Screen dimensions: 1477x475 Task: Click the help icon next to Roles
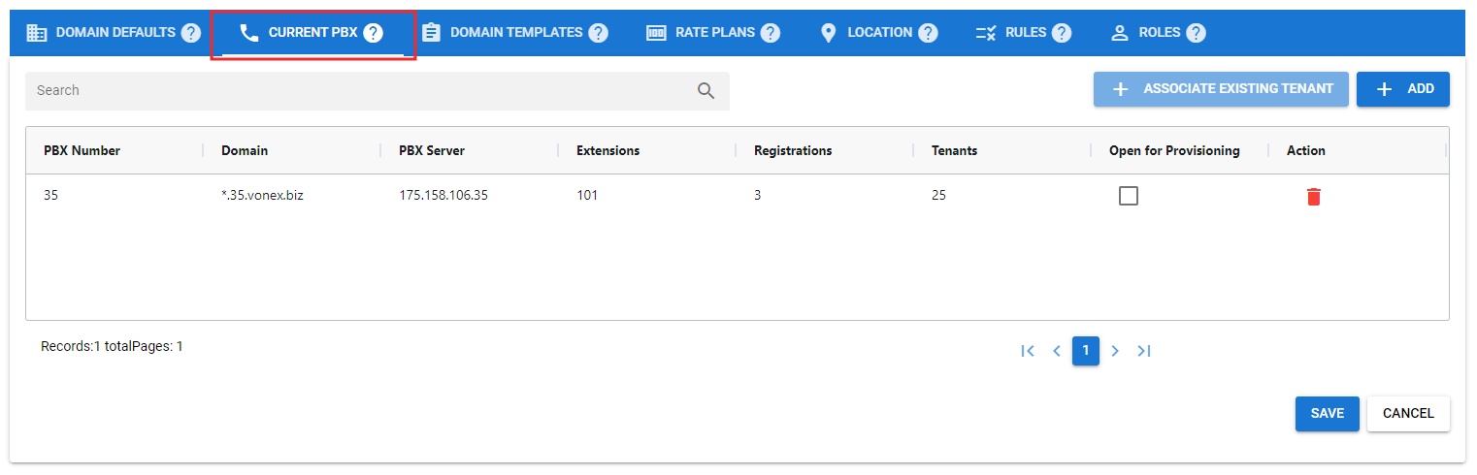(x=1196, y=33)
